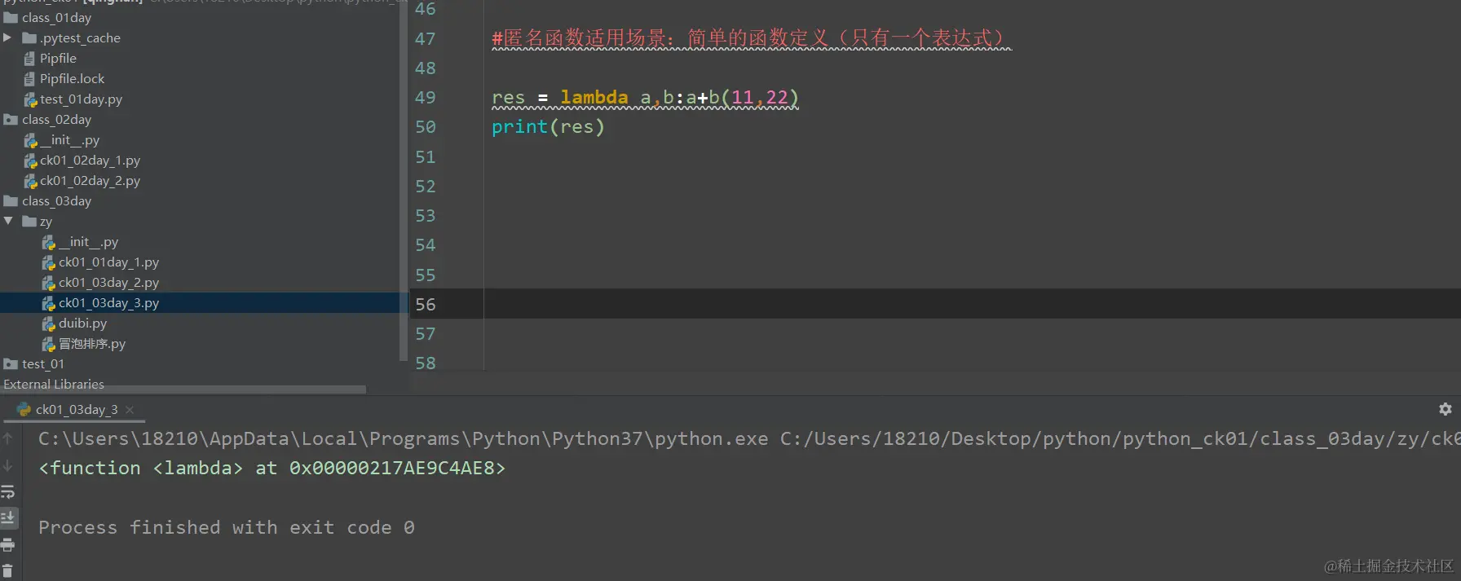
Task: Click line number 56 in the gutter
Action: click(x=425, y=304)
